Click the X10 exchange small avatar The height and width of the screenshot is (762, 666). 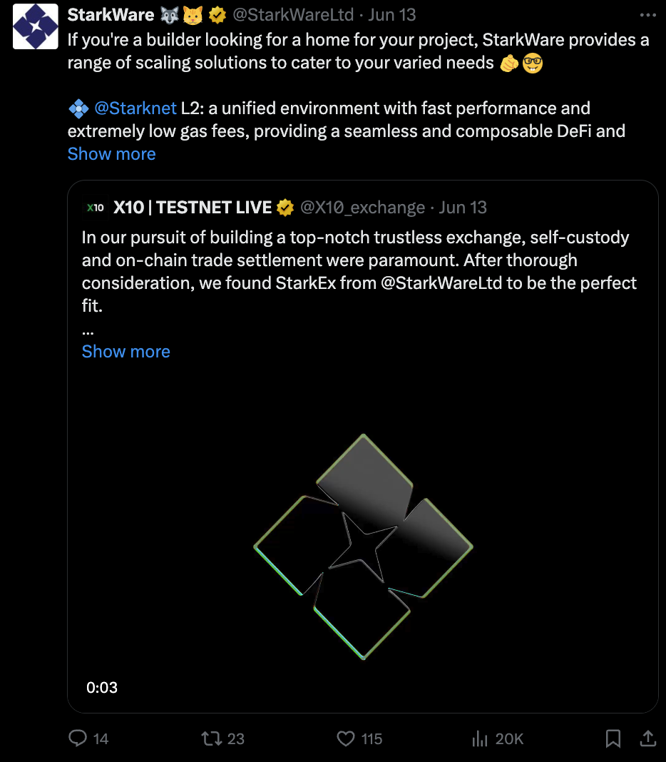pyautogui.click(x=95, y=208)
